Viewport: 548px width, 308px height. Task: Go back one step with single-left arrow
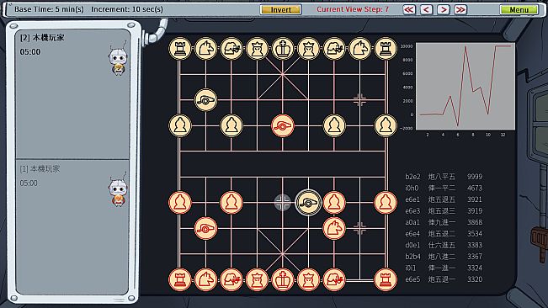[x=427, y=9]
